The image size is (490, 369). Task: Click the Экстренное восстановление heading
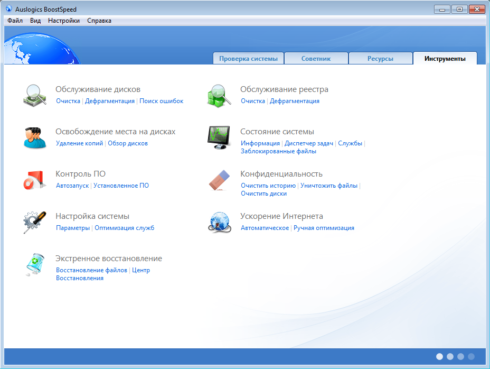[x=109, y=259]
